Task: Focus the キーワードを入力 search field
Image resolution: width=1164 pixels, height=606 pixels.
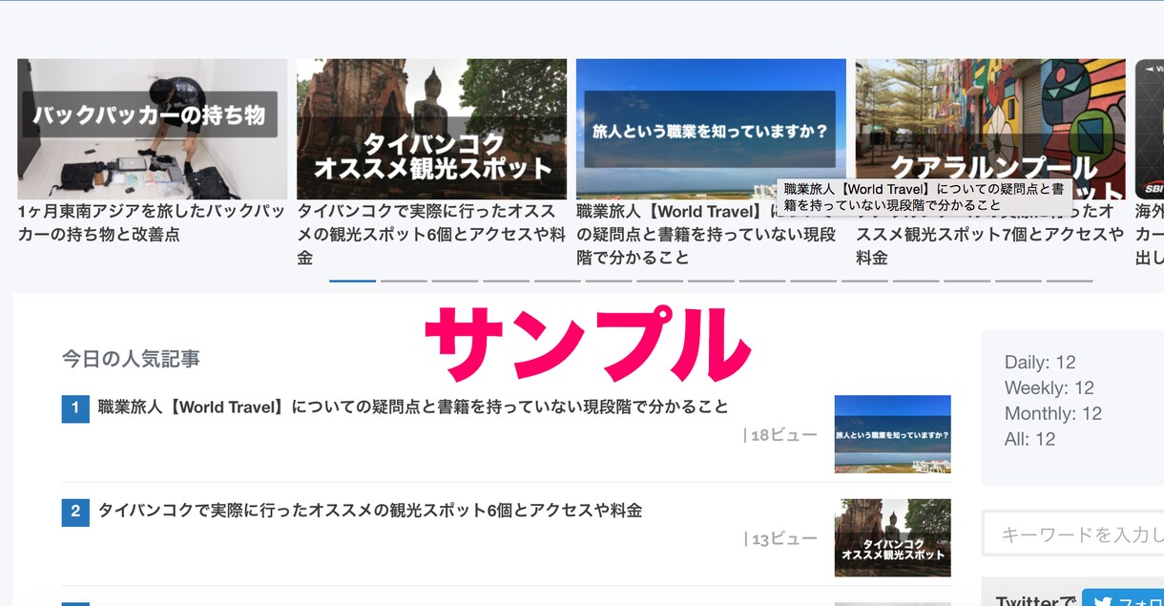Action: coord(1073,534)
